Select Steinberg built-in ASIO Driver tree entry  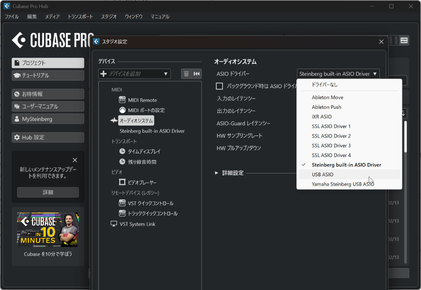152,131
